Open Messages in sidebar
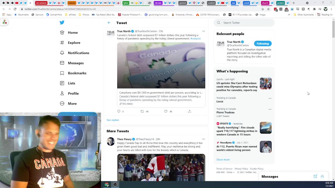 72,63
